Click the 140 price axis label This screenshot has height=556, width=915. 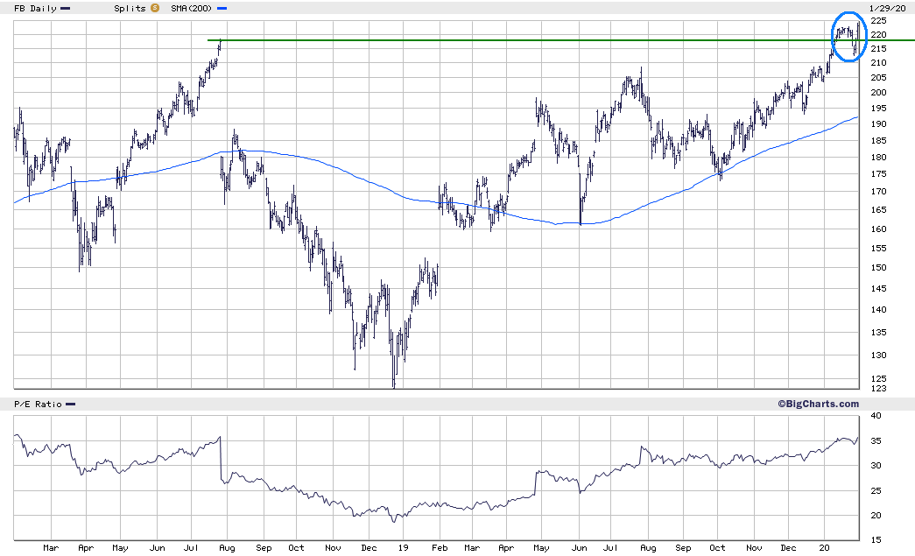click(878, 310)
